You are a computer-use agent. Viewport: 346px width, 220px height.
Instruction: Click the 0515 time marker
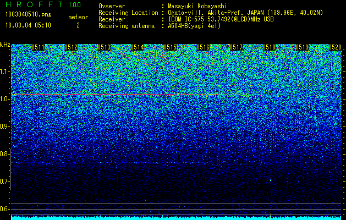[x=170, y=47]
